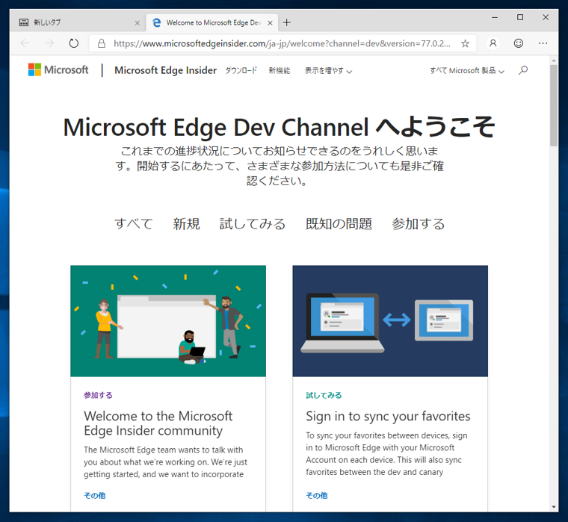Select the 試してみる filter tab
568x522 pixels.
(x=253, y=224)
